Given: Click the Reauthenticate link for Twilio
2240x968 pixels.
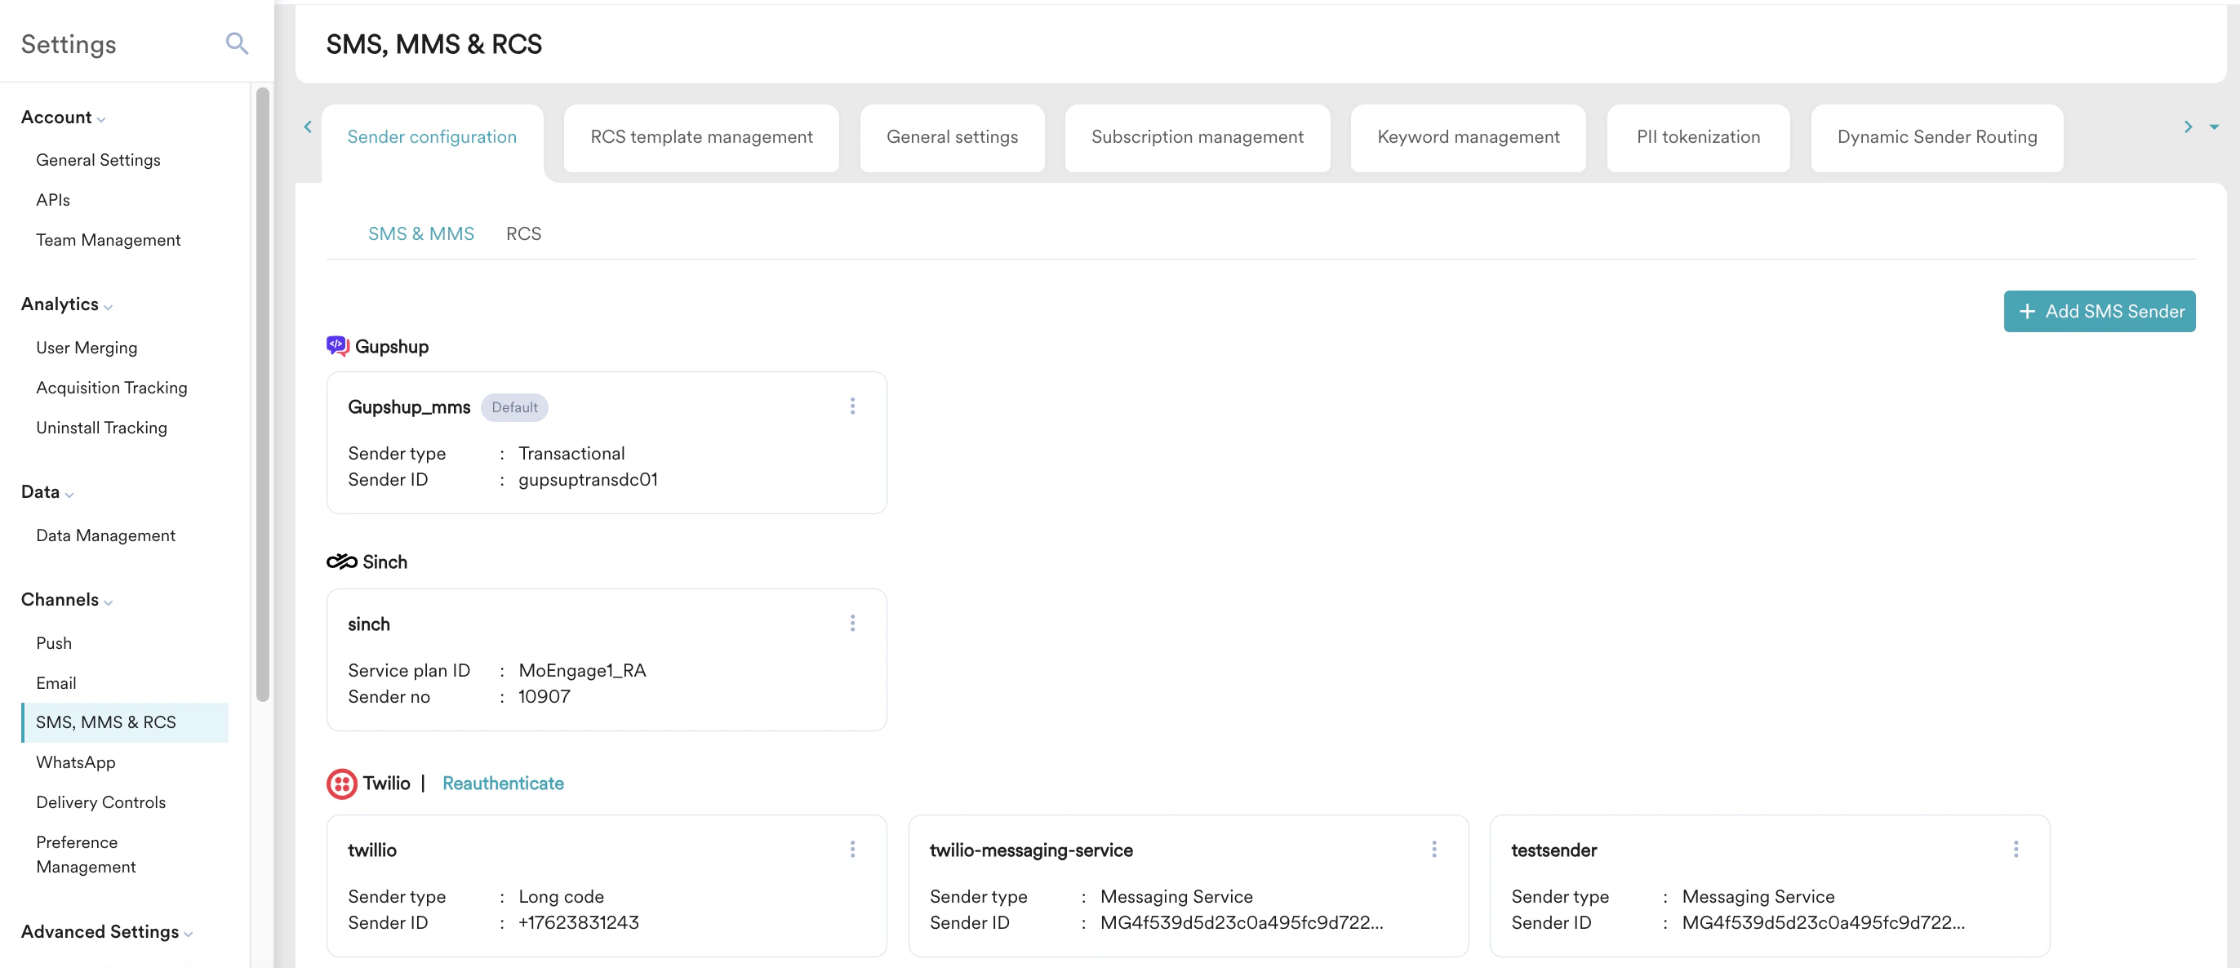Looking at the screenshot, I should (x=503, y=783).
